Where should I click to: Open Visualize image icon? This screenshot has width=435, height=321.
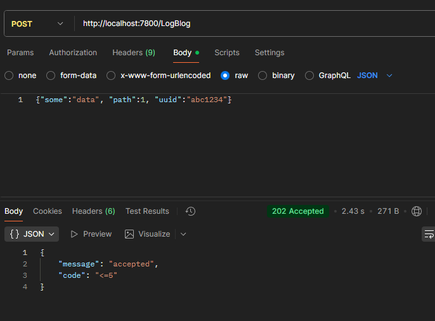[129, 234]
